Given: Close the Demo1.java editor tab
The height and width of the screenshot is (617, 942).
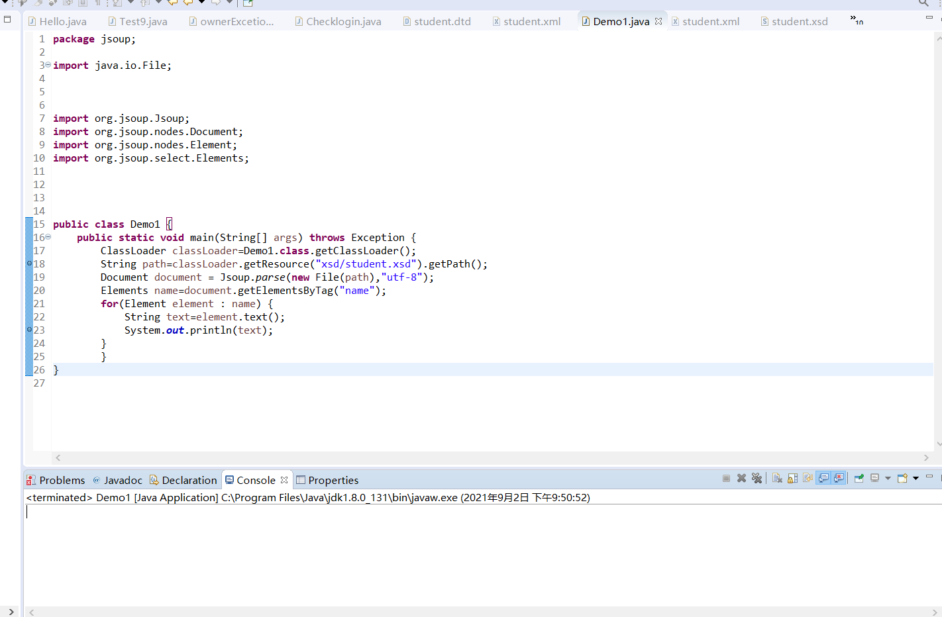Looking at the screenshot, I should pyautogui.click(x=658, y=21).
